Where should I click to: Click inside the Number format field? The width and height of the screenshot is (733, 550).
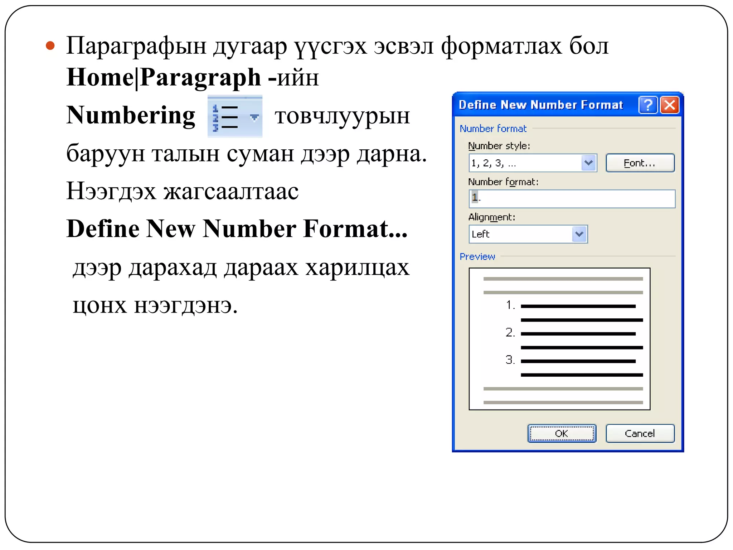pyautogui.click(x=572, y=199)
